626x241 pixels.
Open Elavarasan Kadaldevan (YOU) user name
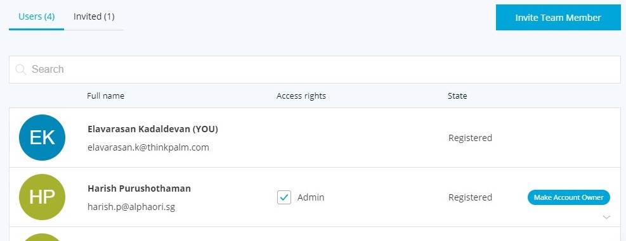point(152,129)
